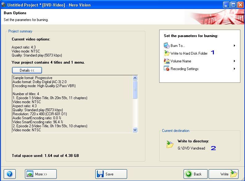Click 'Total space used: 1.64 out of 4.38 GB'

[45, 156]
